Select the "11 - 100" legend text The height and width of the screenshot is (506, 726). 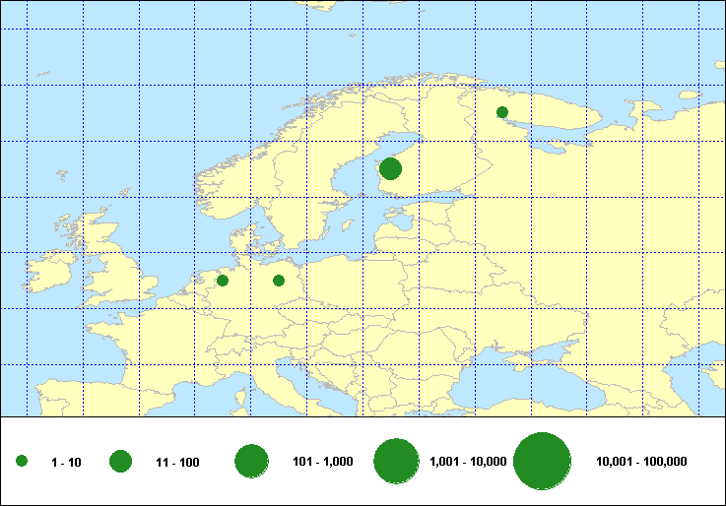tap(177, 462)
